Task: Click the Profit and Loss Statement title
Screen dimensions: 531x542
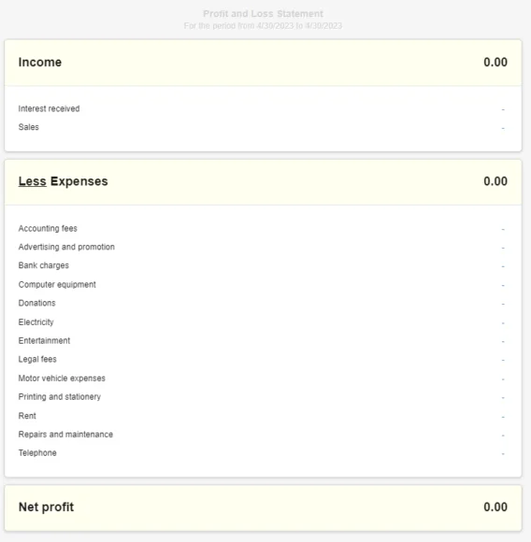Action: [263, 14]
